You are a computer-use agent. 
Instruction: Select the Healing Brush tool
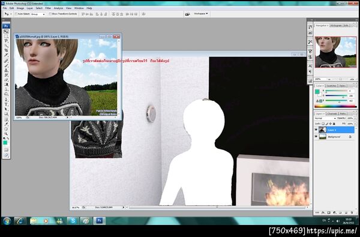pos(6,61)
